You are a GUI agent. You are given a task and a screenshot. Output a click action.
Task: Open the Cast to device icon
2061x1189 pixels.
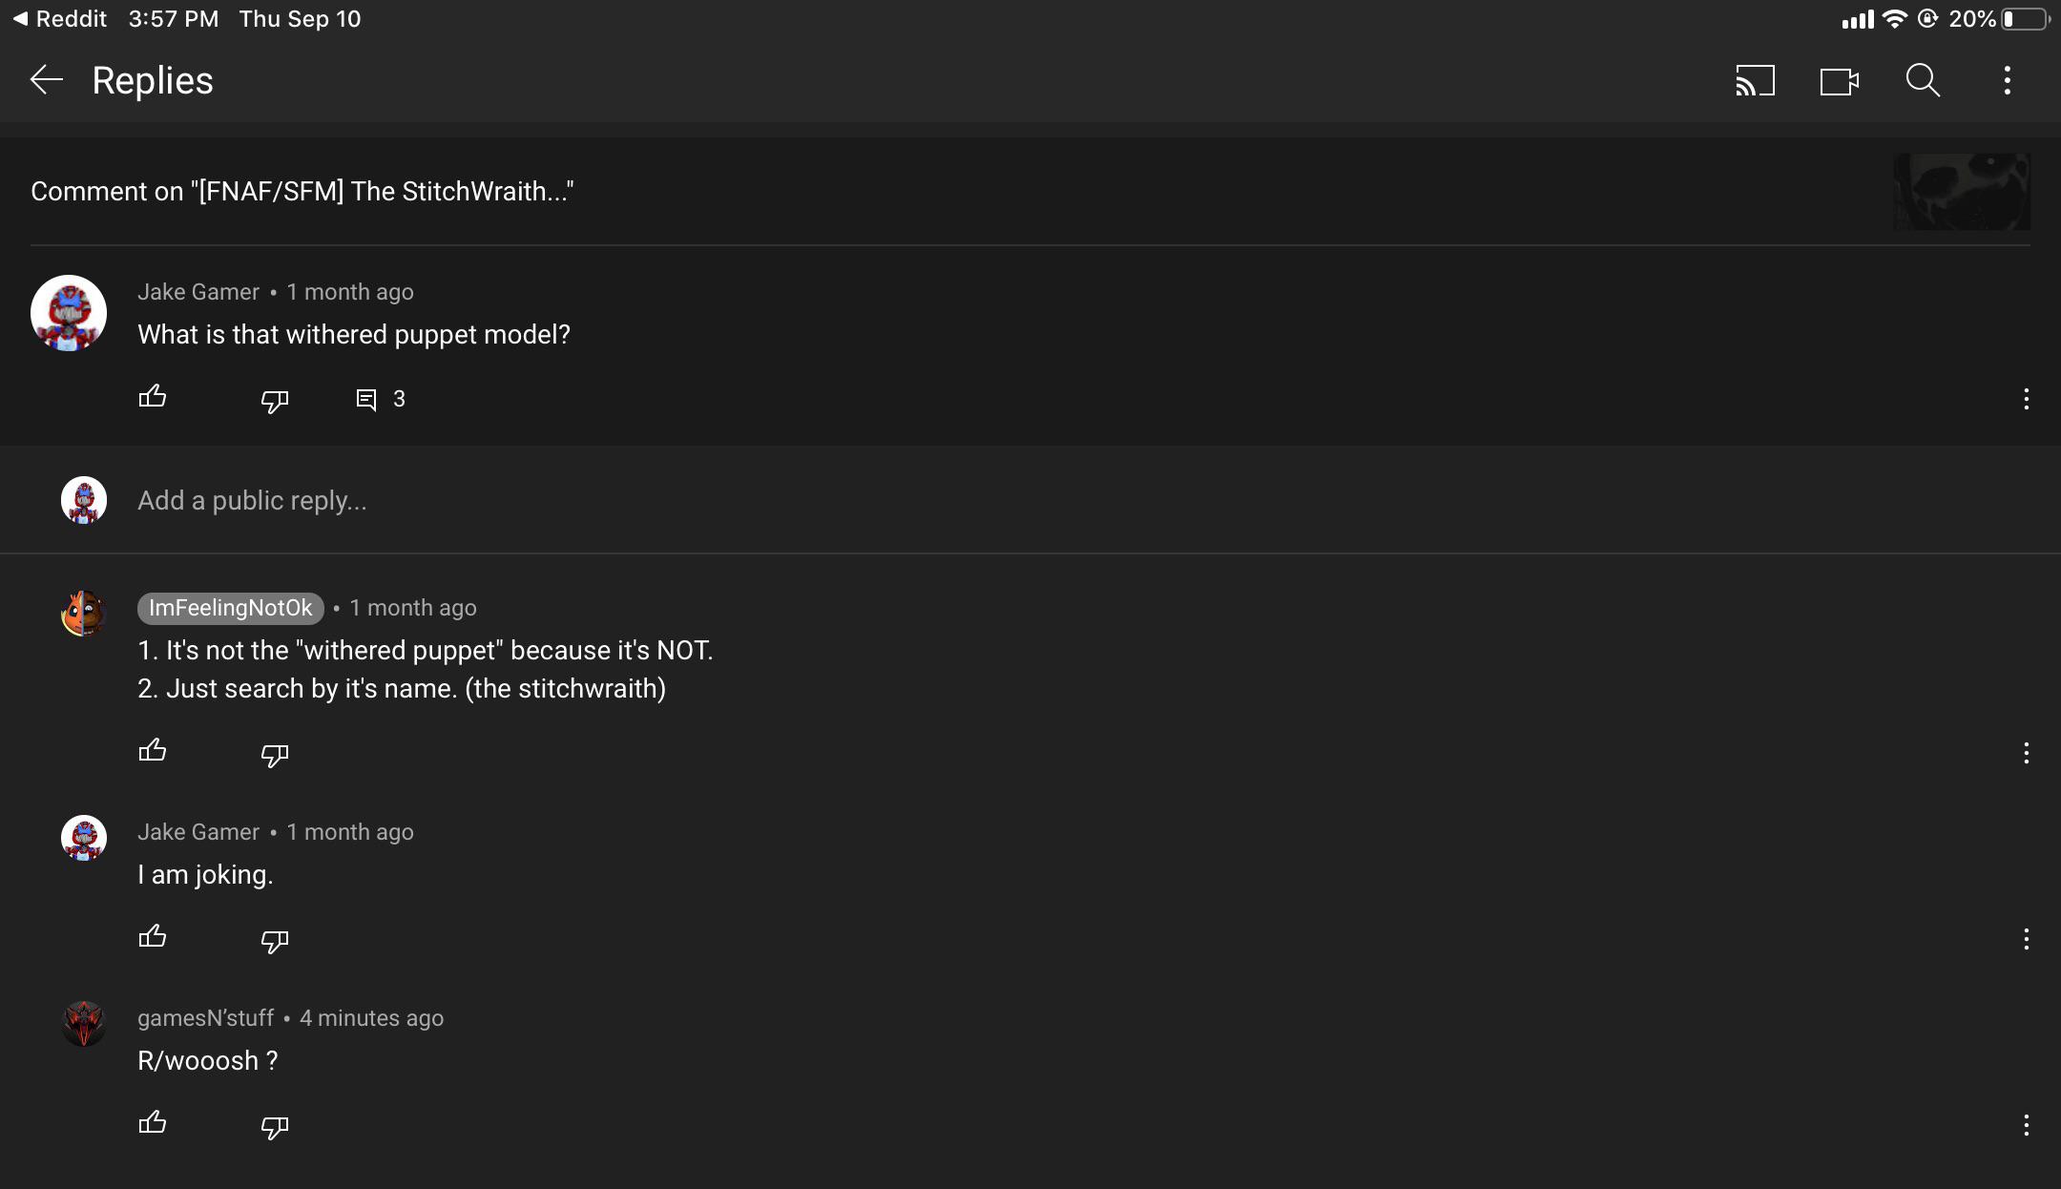[x=1755, y=80]
